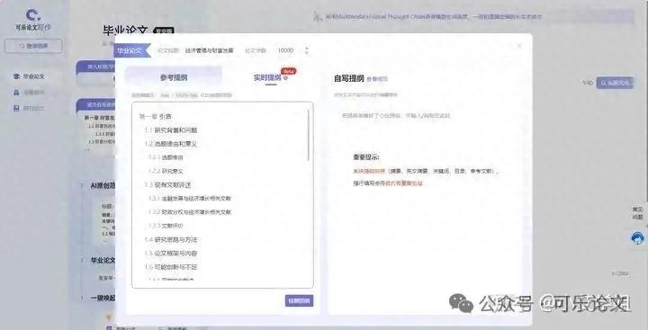Click the third sidebar document icon
This screenshot has height=330, width=648.
pos(16,108)
